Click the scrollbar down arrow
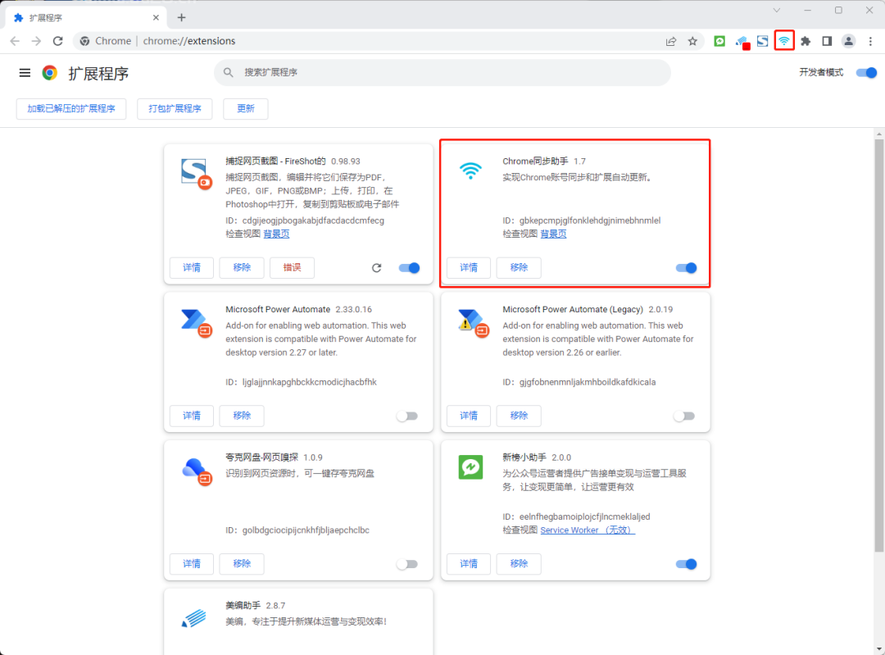Screen dimensions: 885x655 click(x=878, y=649)
